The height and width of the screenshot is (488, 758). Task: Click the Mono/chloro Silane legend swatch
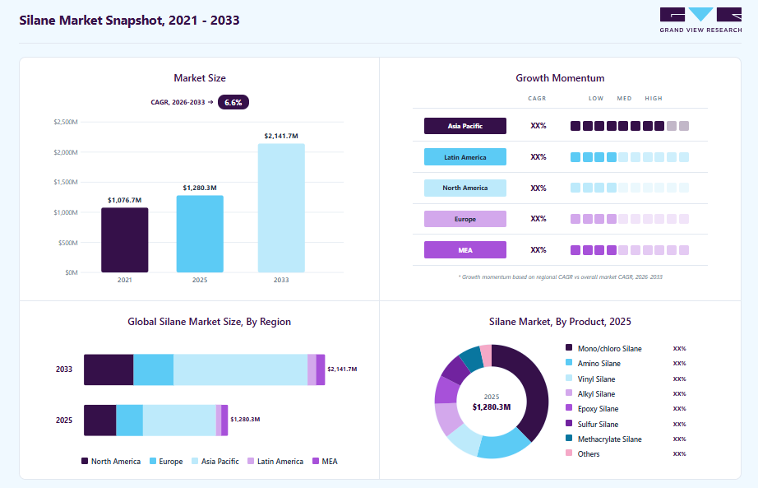tap(569, 347)
